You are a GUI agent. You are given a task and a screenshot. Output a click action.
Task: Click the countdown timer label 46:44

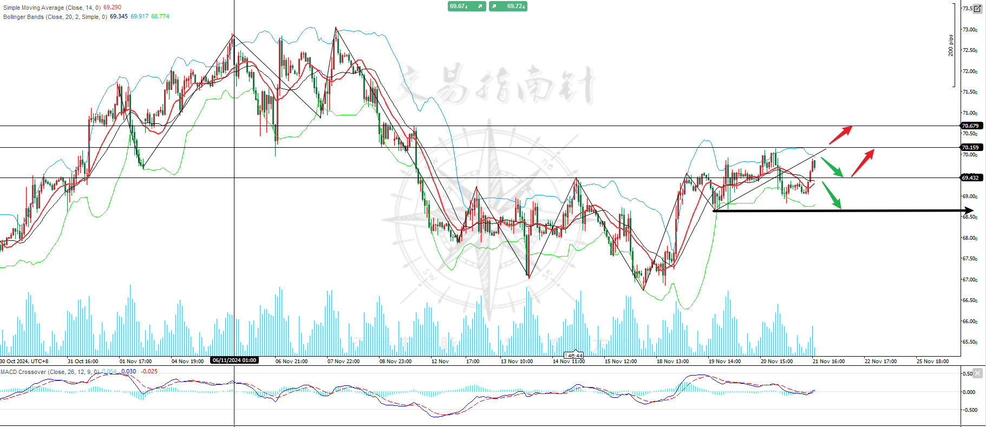[574, 356]
